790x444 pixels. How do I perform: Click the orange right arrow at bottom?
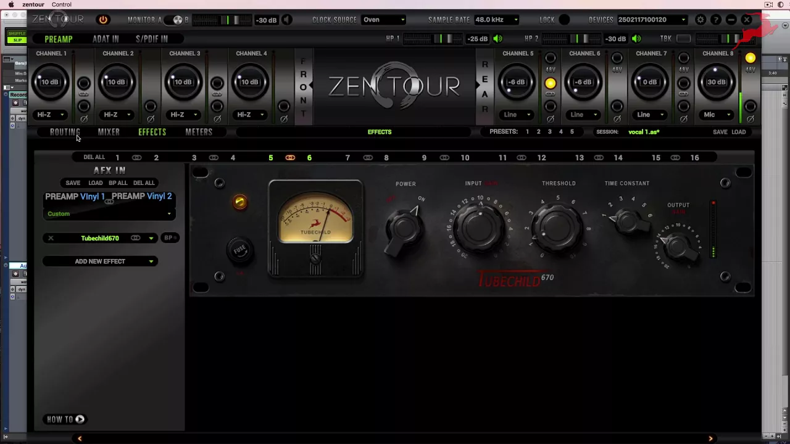pyautogui.click(x=710, y=438)
